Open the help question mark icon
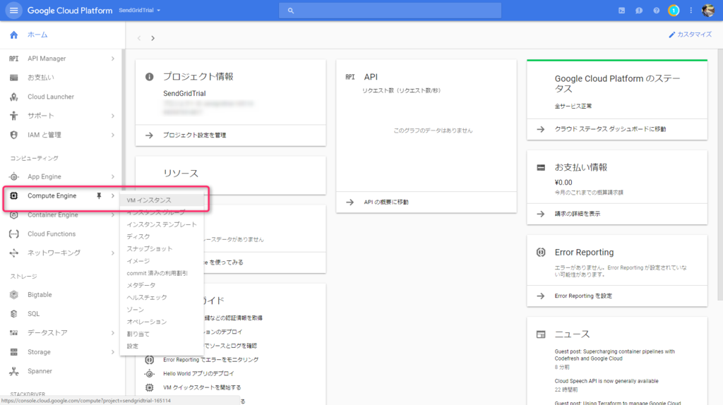 pyautogui.click(x=656, y=10)
